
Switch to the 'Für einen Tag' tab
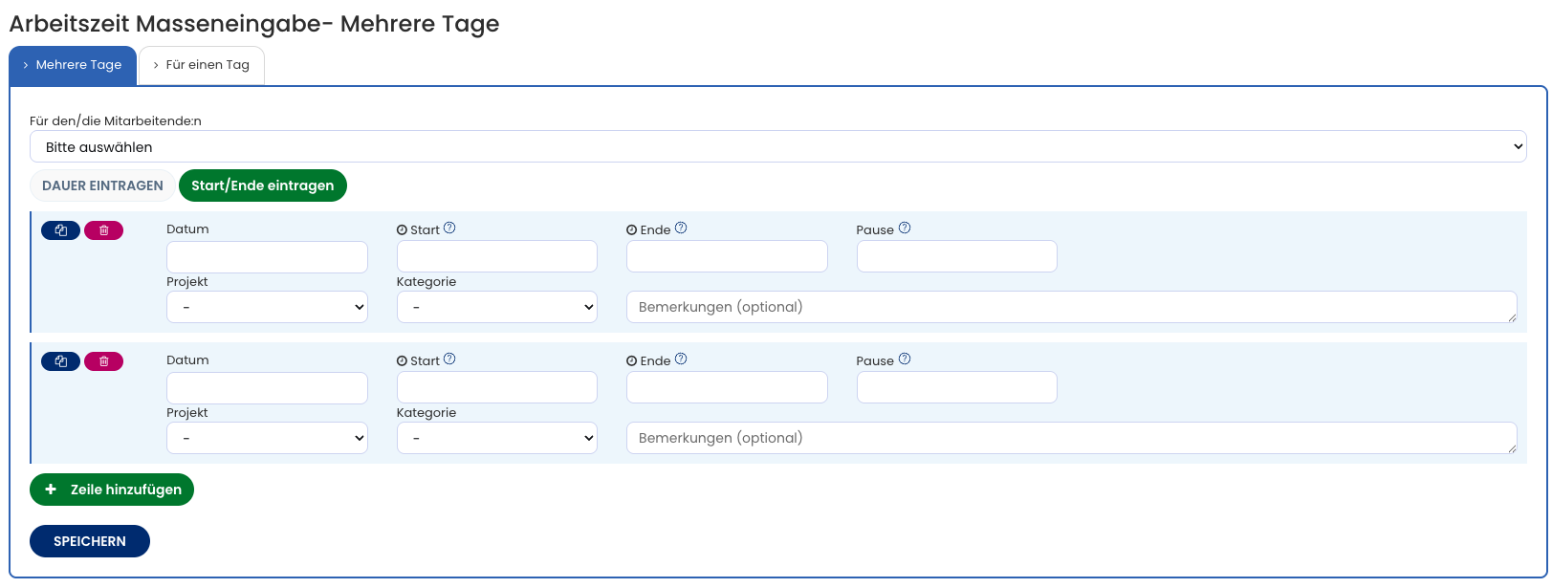pyautogui.click(x=202, y=65)
